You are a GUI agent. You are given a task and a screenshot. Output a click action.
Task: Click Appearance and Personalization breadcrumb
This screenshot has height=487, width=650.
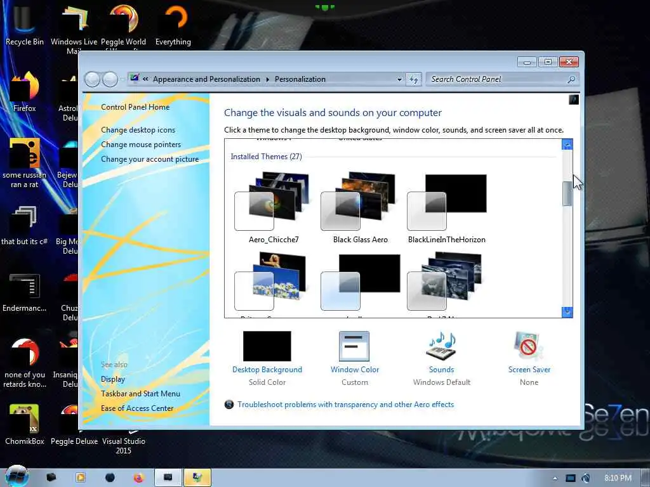[x=206, y=79]
